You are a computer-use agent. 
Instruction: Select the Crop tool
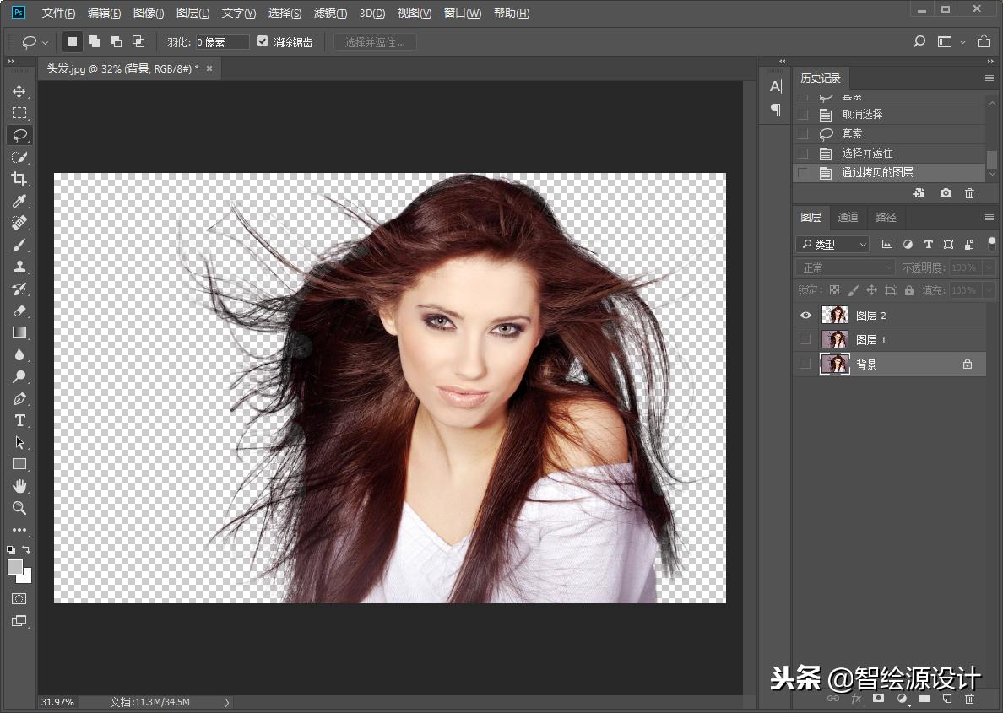point(19,179)
